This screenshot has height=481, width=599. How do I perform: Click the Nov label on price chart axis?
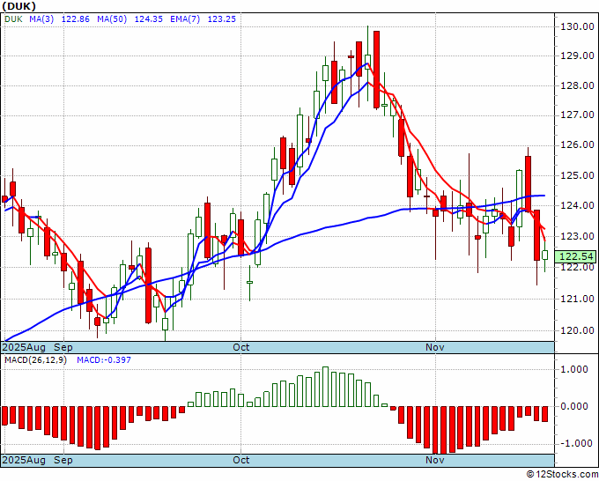pos(435,347)
